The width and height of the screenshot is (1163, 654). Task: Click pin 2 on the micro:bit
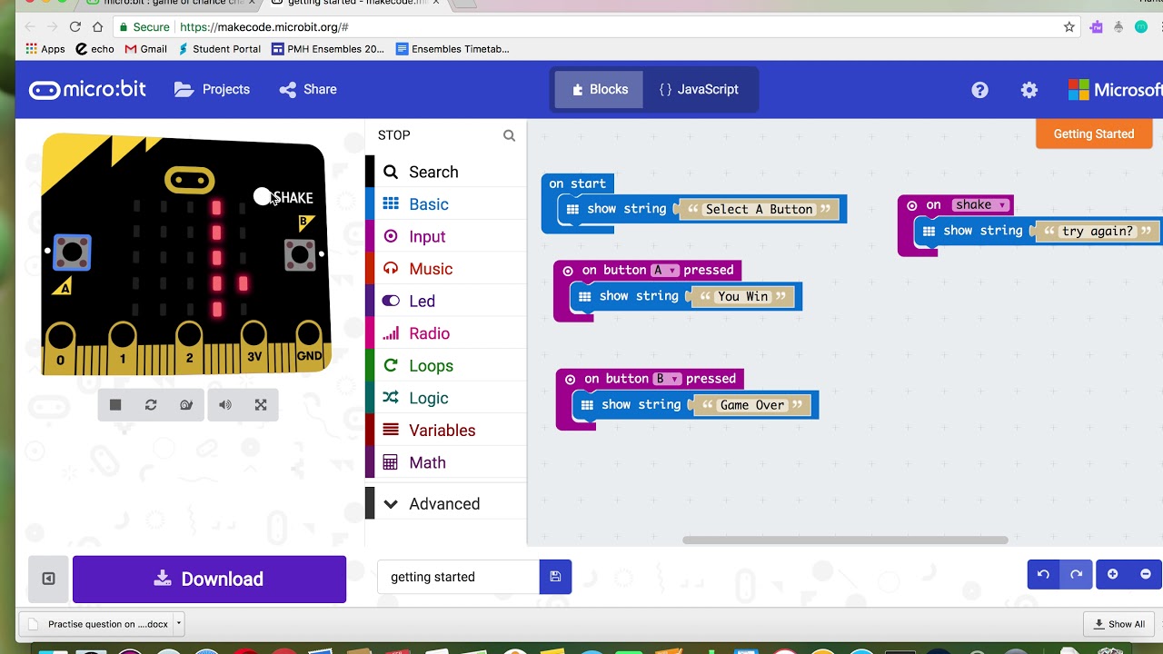[x=189, y=347]
